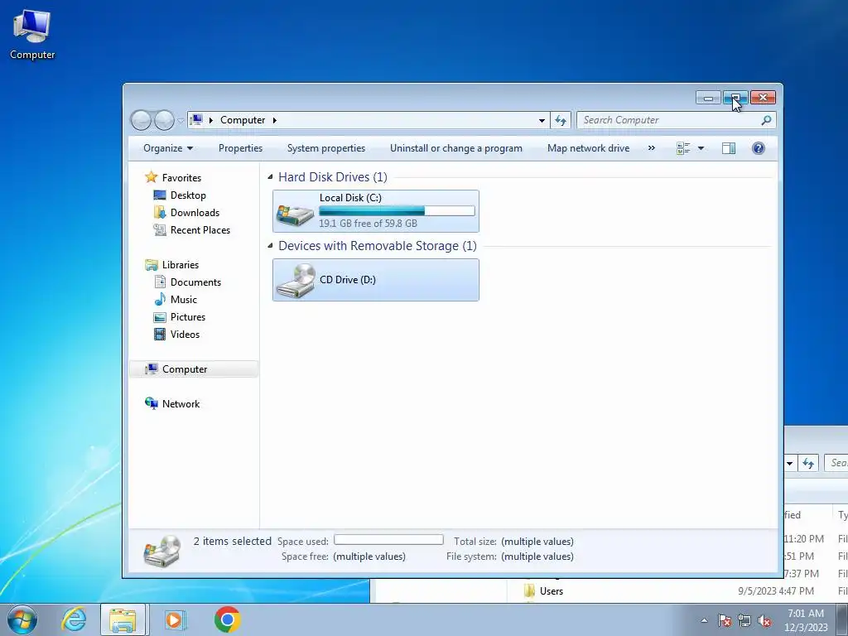Screen dimensions: 848x636
Task: Show hidden tray icons arrow
Action: [x=704, y=620]
